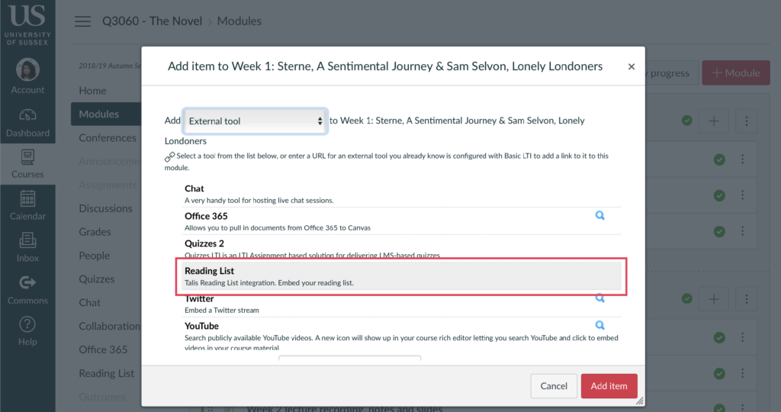
Task: Select the Twitter external tool
Action: 401,305
